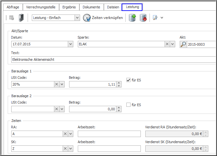Screen dimensions: 217x156
Task: Click the RA Arbeitszeit input field
Action: point(109,134)
